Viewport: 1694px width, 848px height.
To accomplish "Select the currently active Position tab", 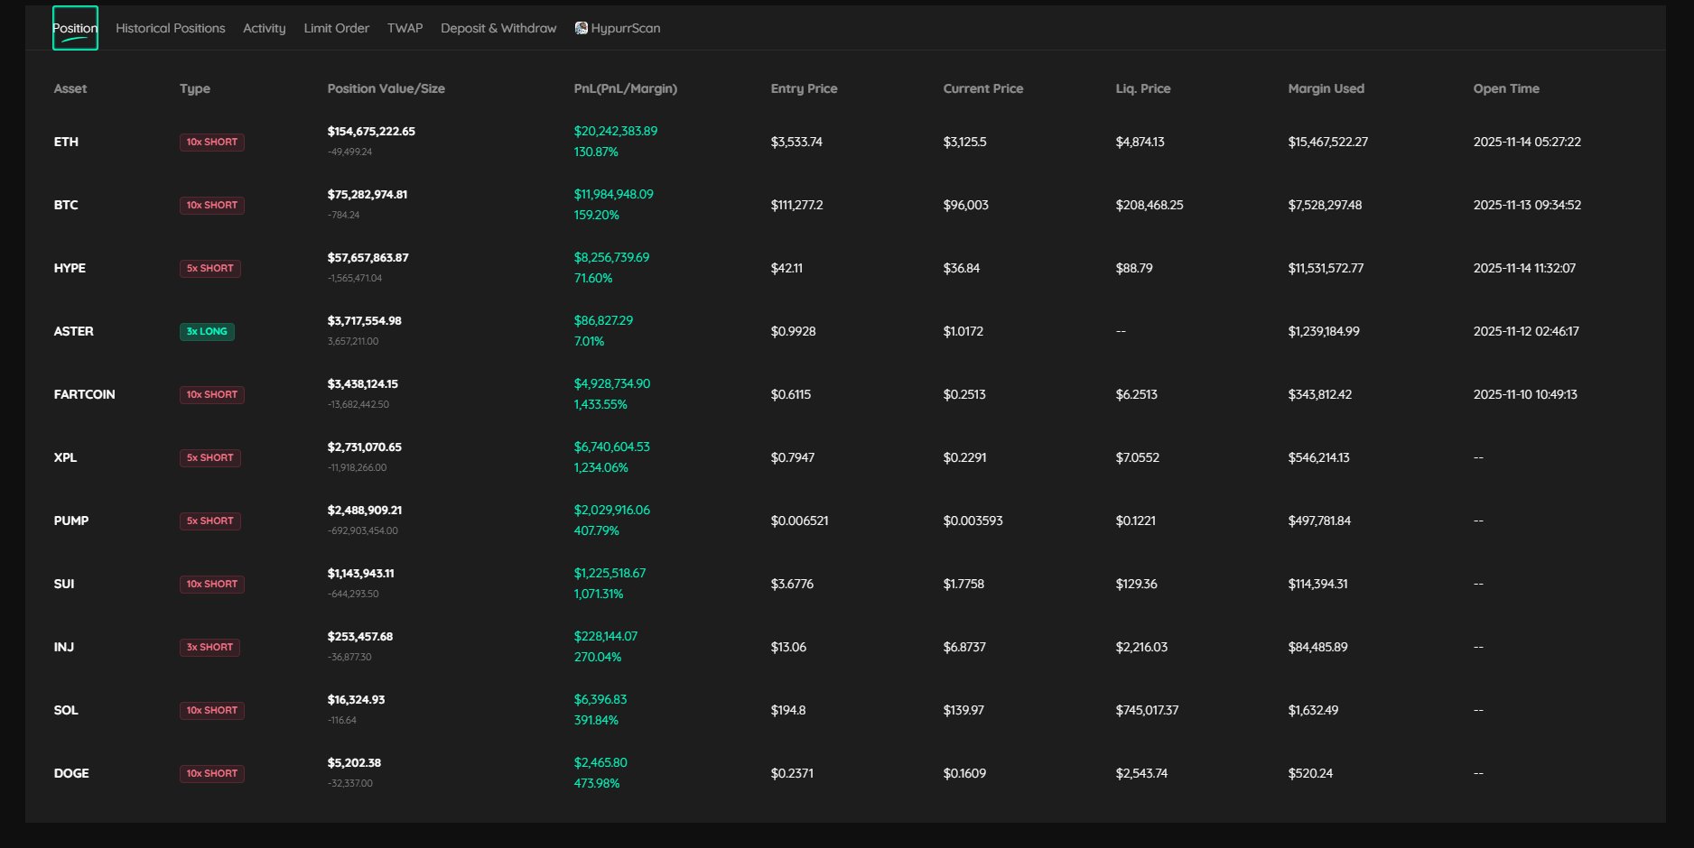I will 75,28.
